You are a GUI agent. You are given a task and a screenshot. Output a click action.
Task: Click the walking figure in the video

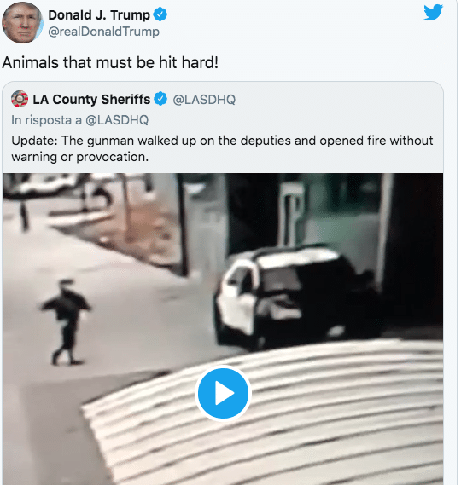pos(66,321)
